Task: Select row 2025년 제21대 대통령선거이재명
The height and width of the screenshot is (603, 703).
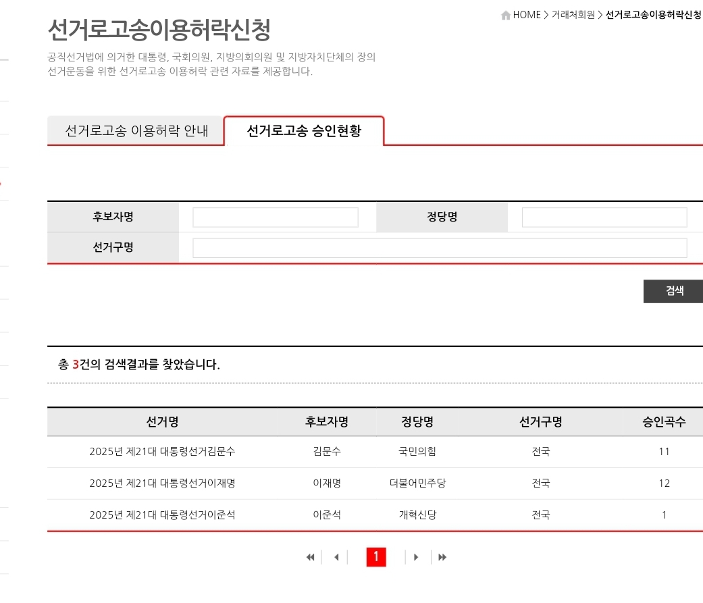Action: (x=375, y=483)
